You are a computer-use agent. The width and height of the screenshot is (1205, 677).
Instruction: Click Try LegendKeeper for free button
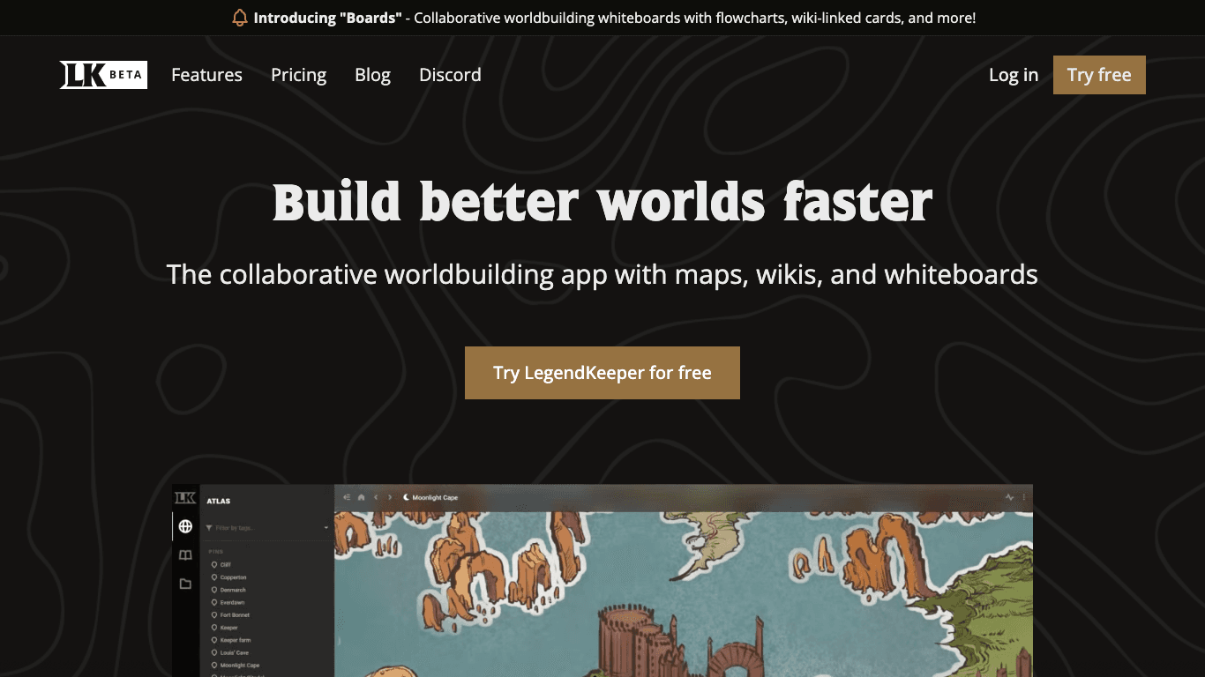[602, 373]
